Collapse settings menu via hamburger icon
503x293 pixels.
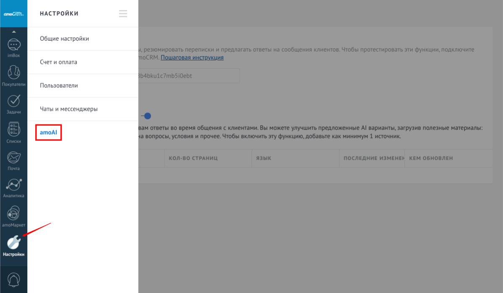[123, 14]
